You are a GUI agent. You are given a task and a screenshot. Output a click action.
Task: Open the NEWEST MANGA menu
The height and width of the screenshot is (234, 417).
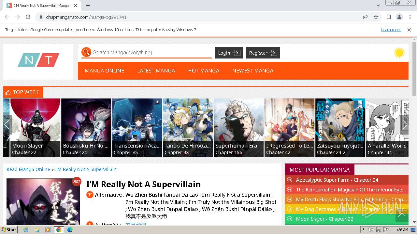[253, 71]
